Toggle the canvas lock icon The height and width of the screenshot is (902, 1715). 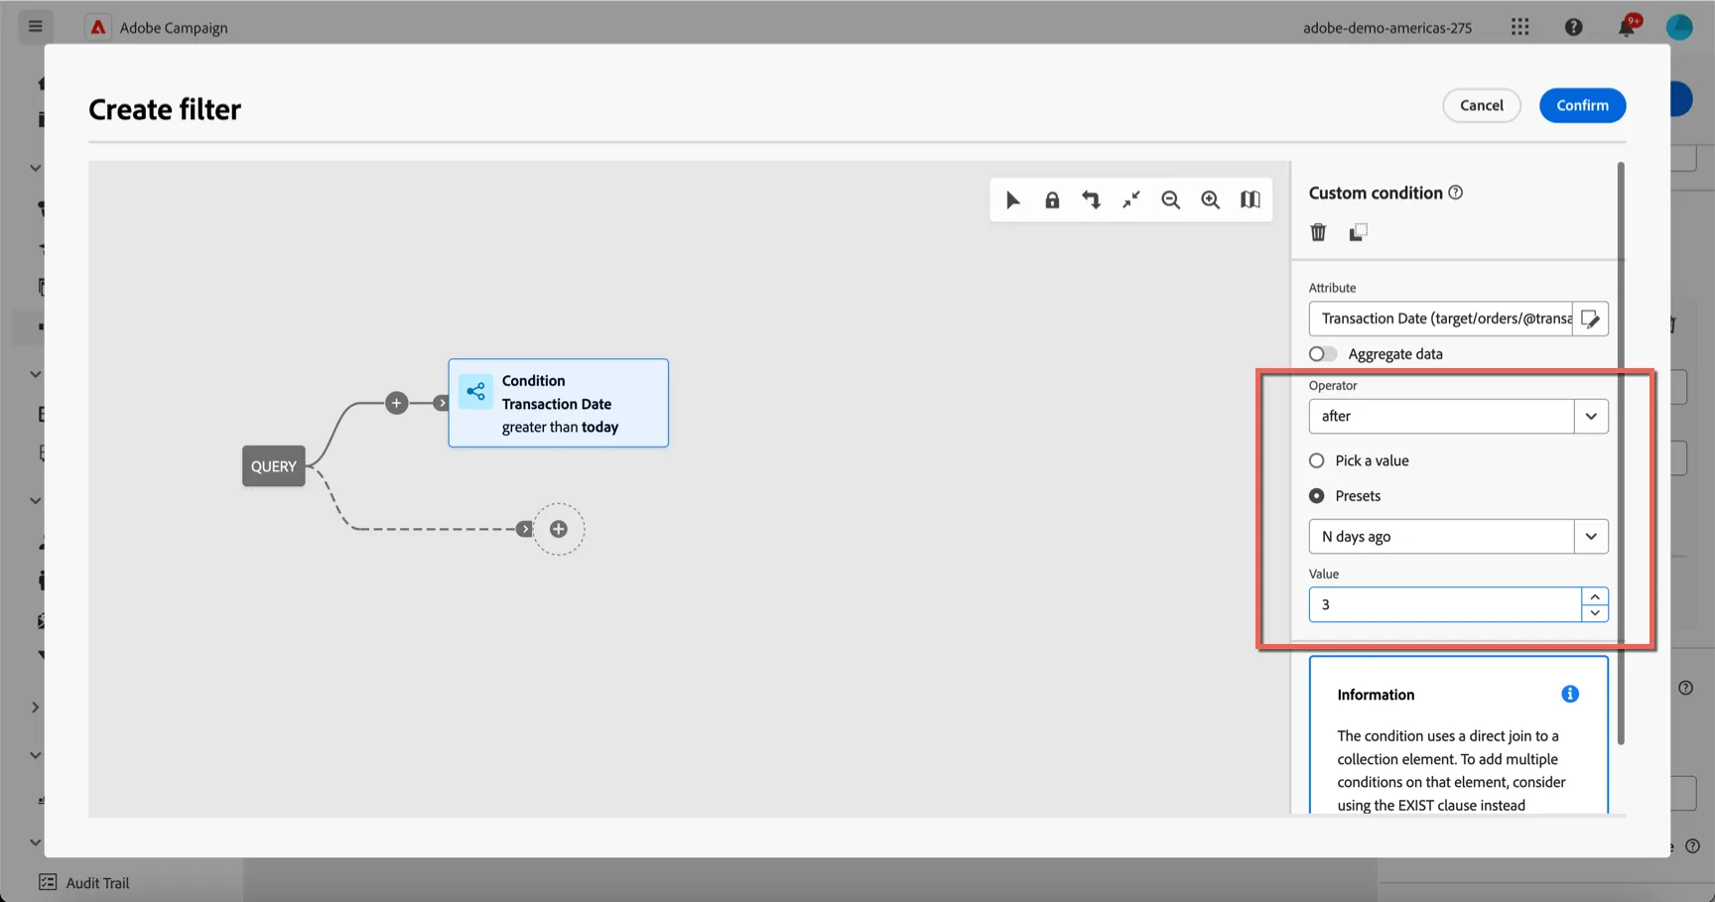1052,200
